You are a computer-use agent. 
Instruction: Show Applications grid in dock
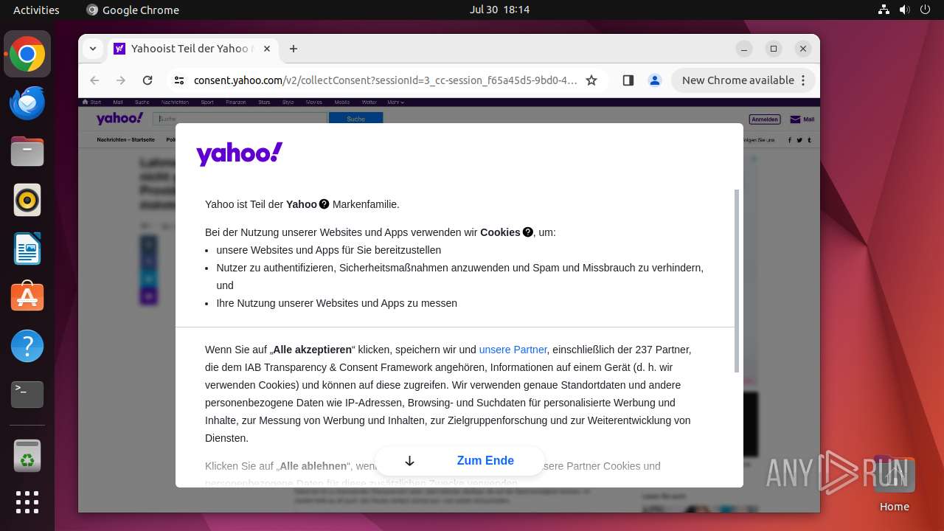[x=27, y=502]
